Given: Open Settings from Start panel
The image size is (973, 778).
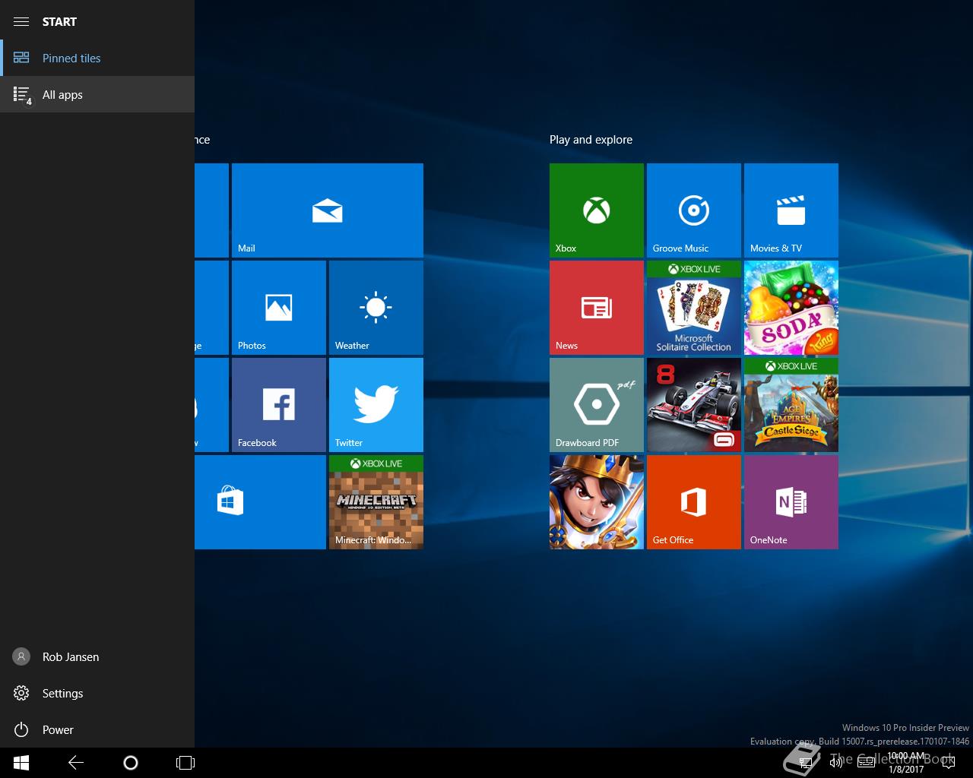Looking at the screenshot, I should click(x=97, y=693).
